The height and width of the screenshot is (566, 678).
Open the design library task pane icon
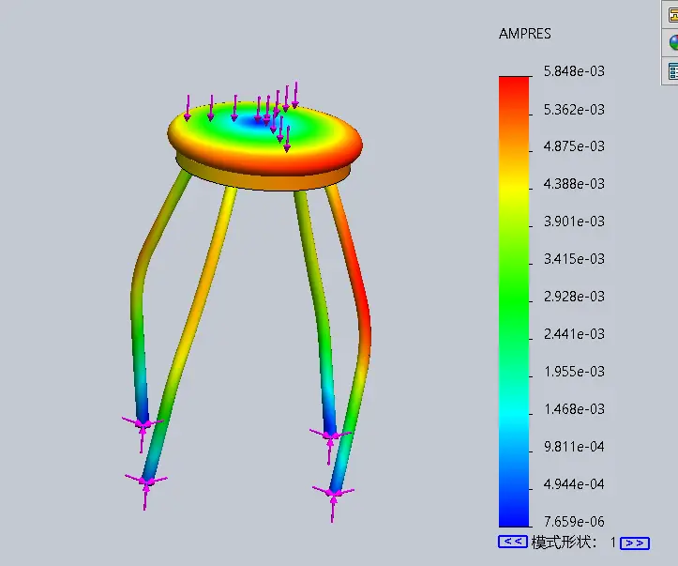(x=671, y=15)
